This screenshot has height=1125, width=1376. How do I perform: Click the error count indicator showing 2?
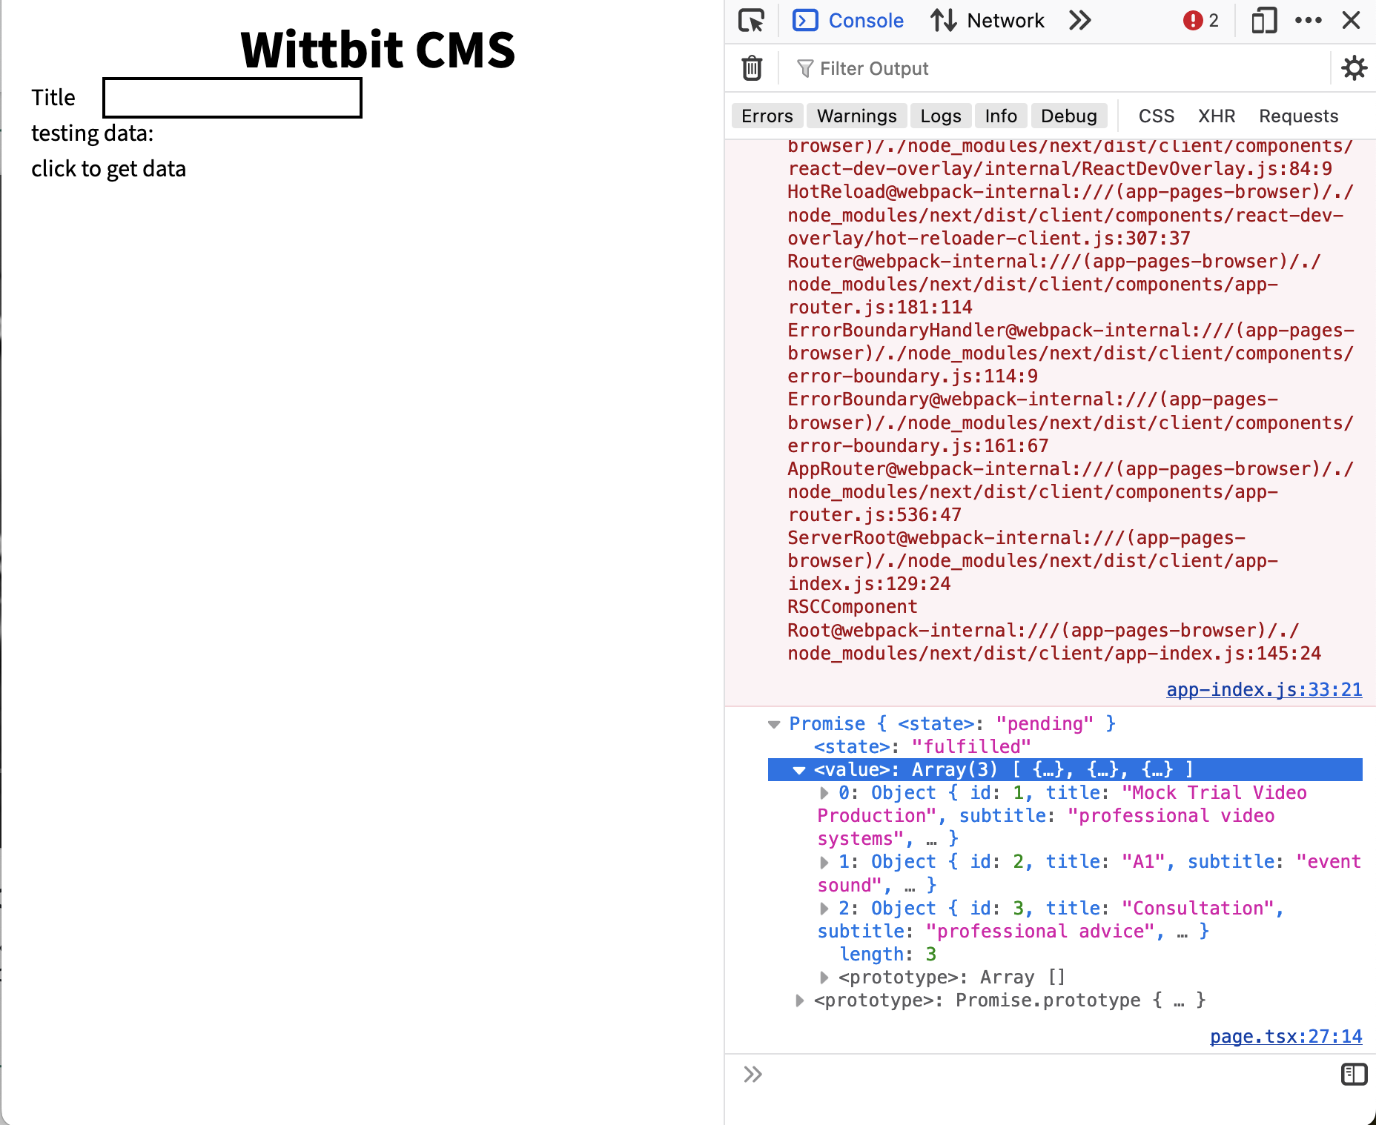(x=1201, y=21)
